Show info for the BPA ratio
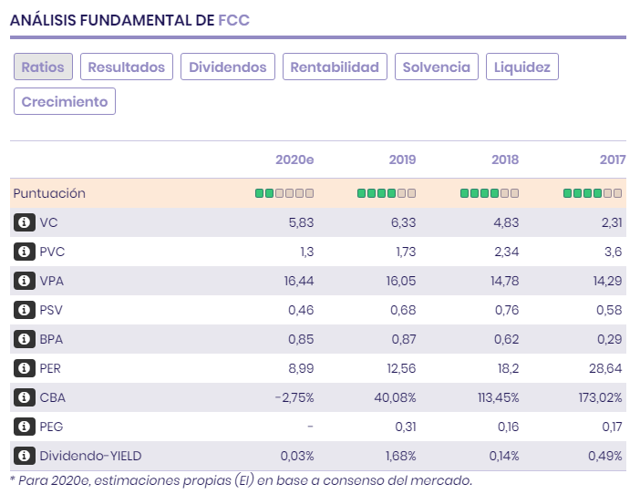The width and height of the screenshot is (640, 494). [x=25, y=339]
